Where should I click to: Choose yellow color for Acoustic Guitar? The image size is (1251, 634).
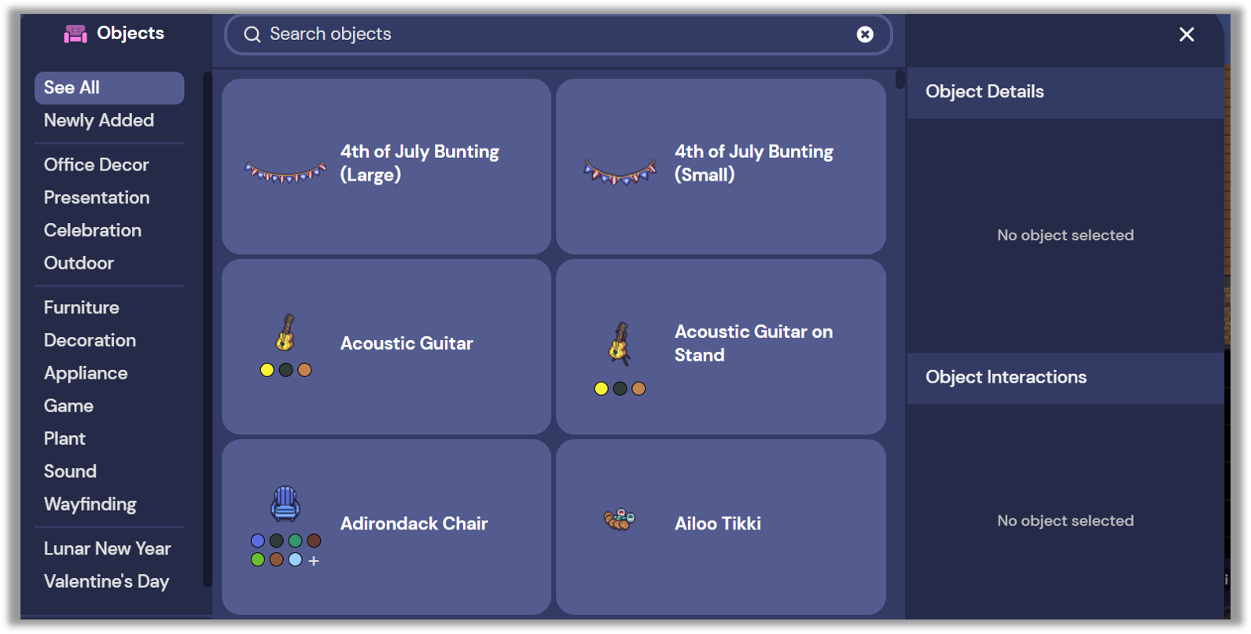point(267,370)
